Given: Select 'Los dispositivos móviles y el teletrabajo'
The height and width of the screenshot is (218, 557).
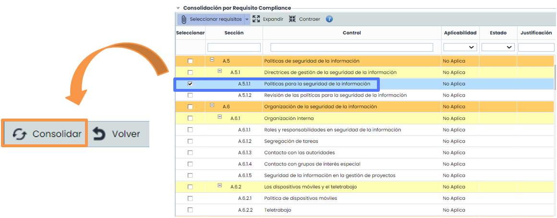Looking at the screenshot, I should click(x=311, y=187).
